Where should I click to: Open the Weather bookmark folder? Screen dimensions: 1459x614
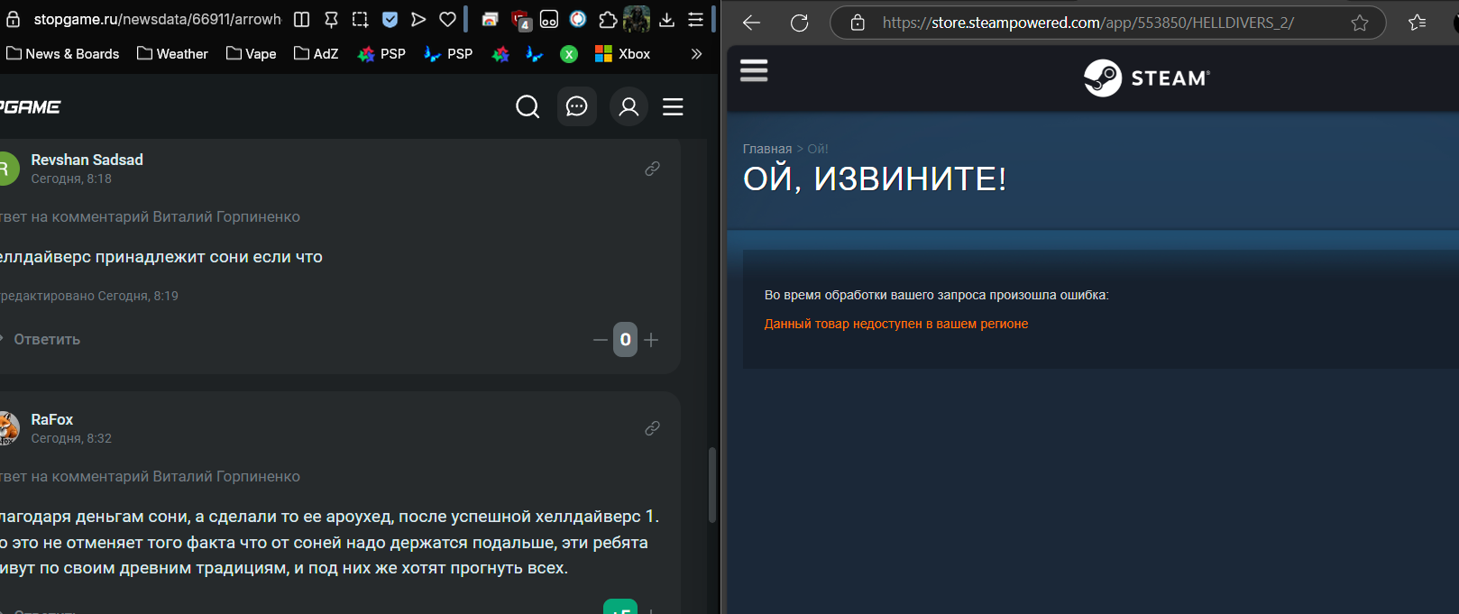click(x=172, y=54)
